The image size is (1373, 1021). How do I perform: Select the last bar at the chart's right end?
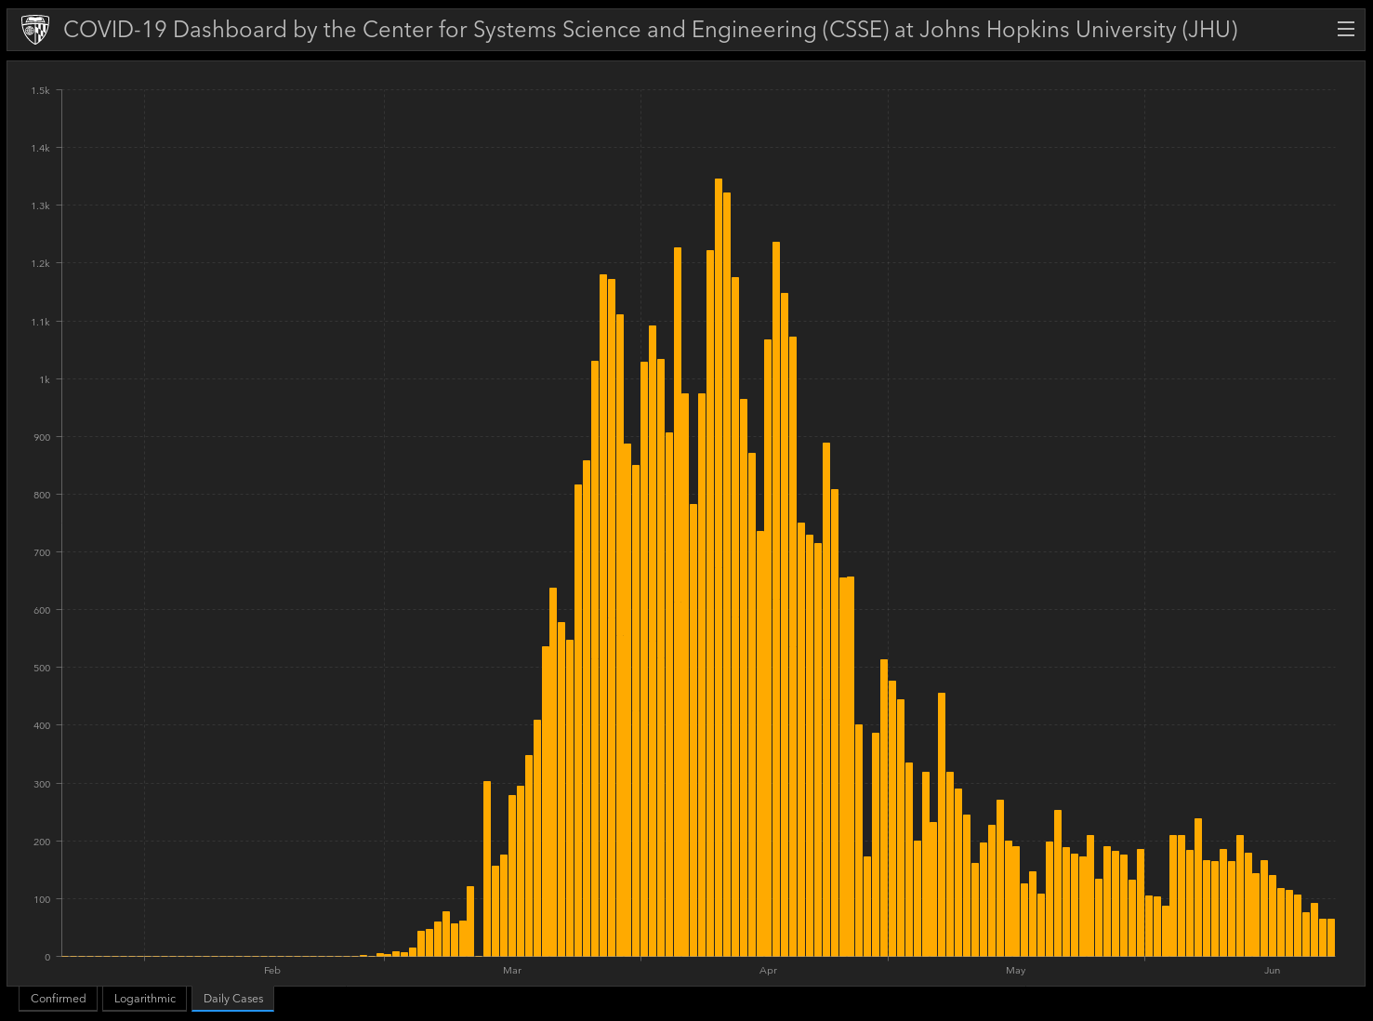pos(1331,937)
